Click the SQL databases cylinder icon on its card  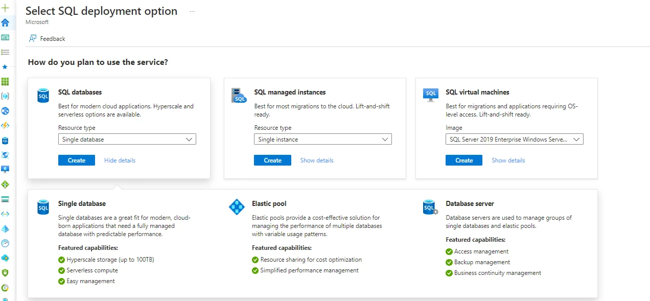tap(43, 96)
